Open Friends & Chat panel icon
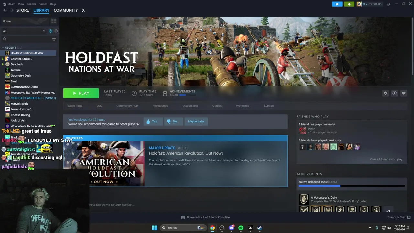 click(409, 217)
